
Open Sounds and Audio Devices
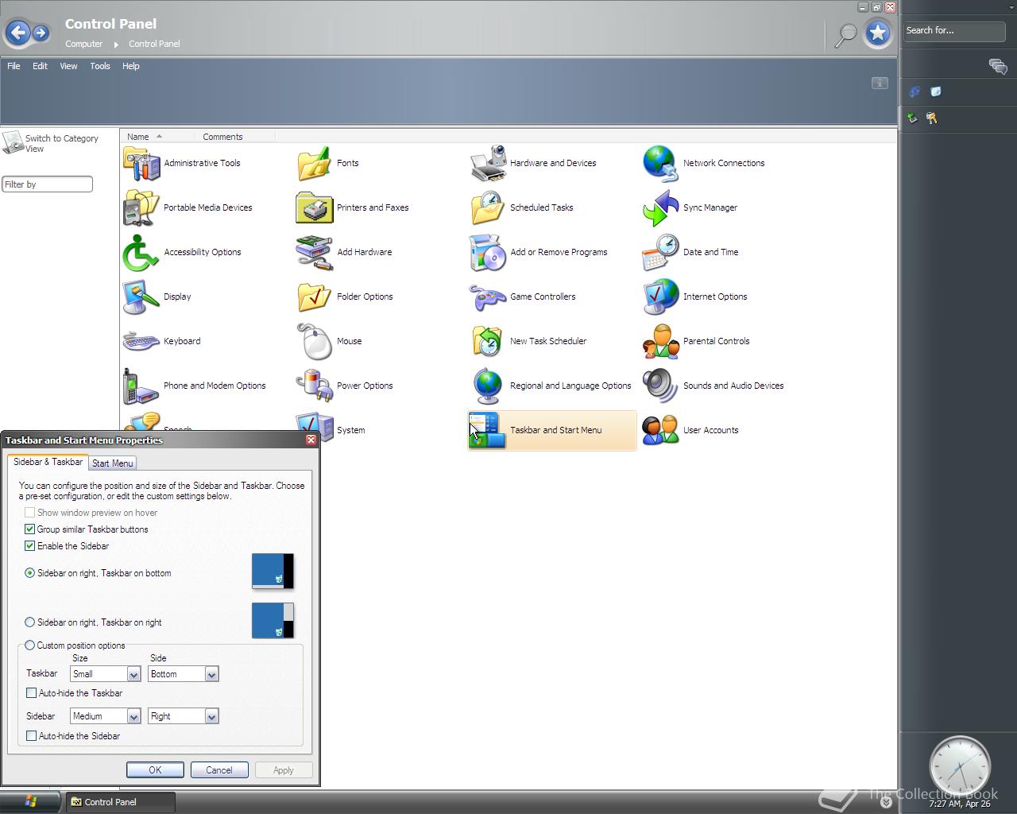coord(733,386)
